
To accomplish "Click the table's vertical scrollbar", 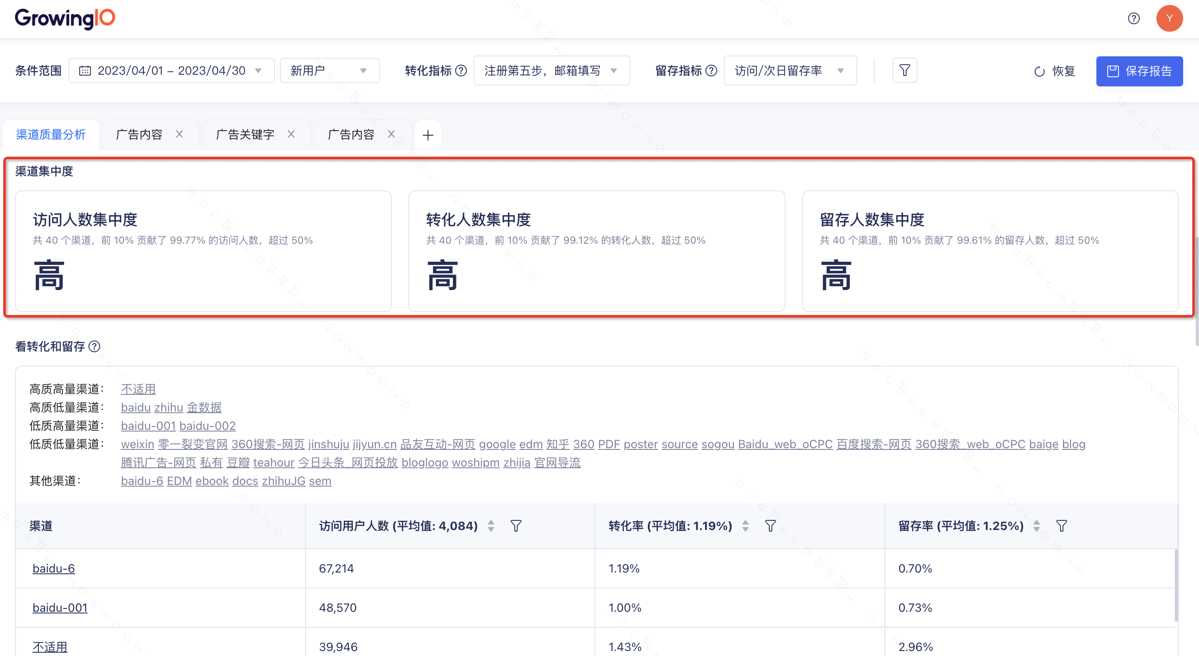I will (1176, 585).
